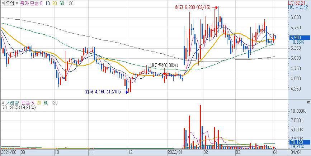Click the 19.21% value on the volume axis
The image size is (311, 156).
tap(297, 146)
